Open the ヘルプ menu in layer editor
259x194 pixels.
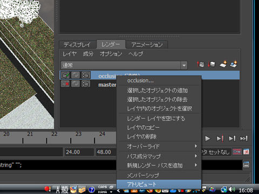pos(135,54)
